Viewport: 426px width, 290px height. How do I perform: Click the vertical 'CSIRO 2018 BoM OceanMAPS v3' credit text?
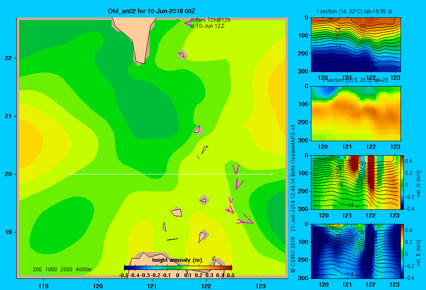coord(293,199)
